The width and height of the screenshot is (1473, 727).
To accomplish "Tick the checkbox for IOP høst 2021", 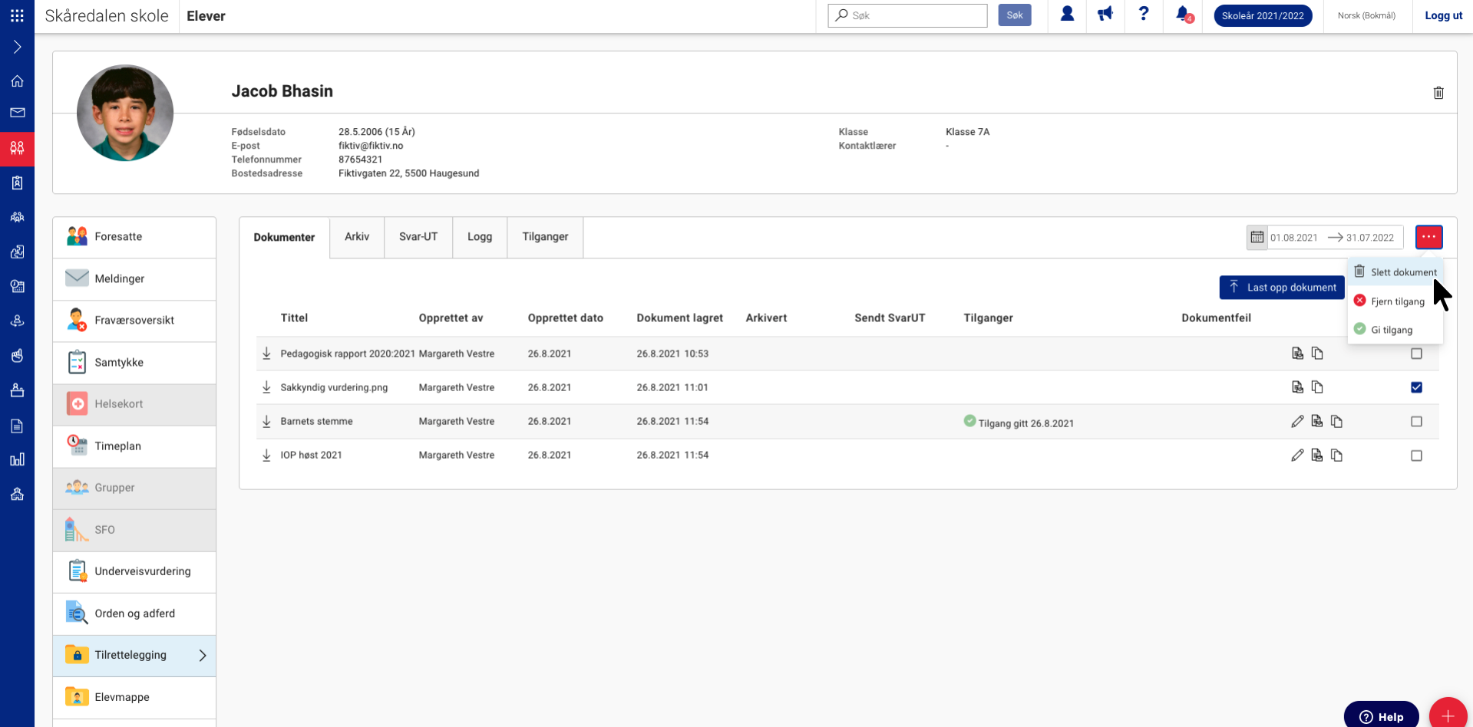I will coord(1416,456).
